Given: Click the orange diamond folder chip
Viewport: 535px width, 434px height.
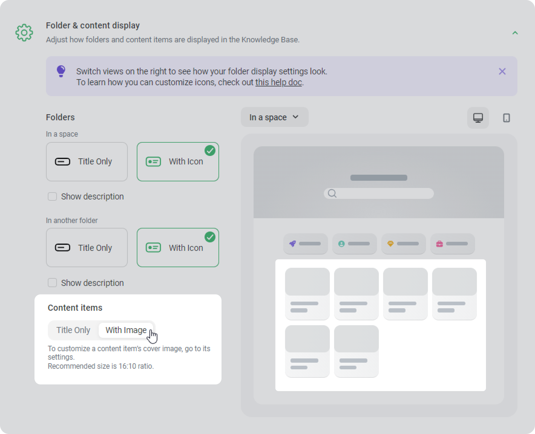Looking at the screenshot, I should point(404,244).
